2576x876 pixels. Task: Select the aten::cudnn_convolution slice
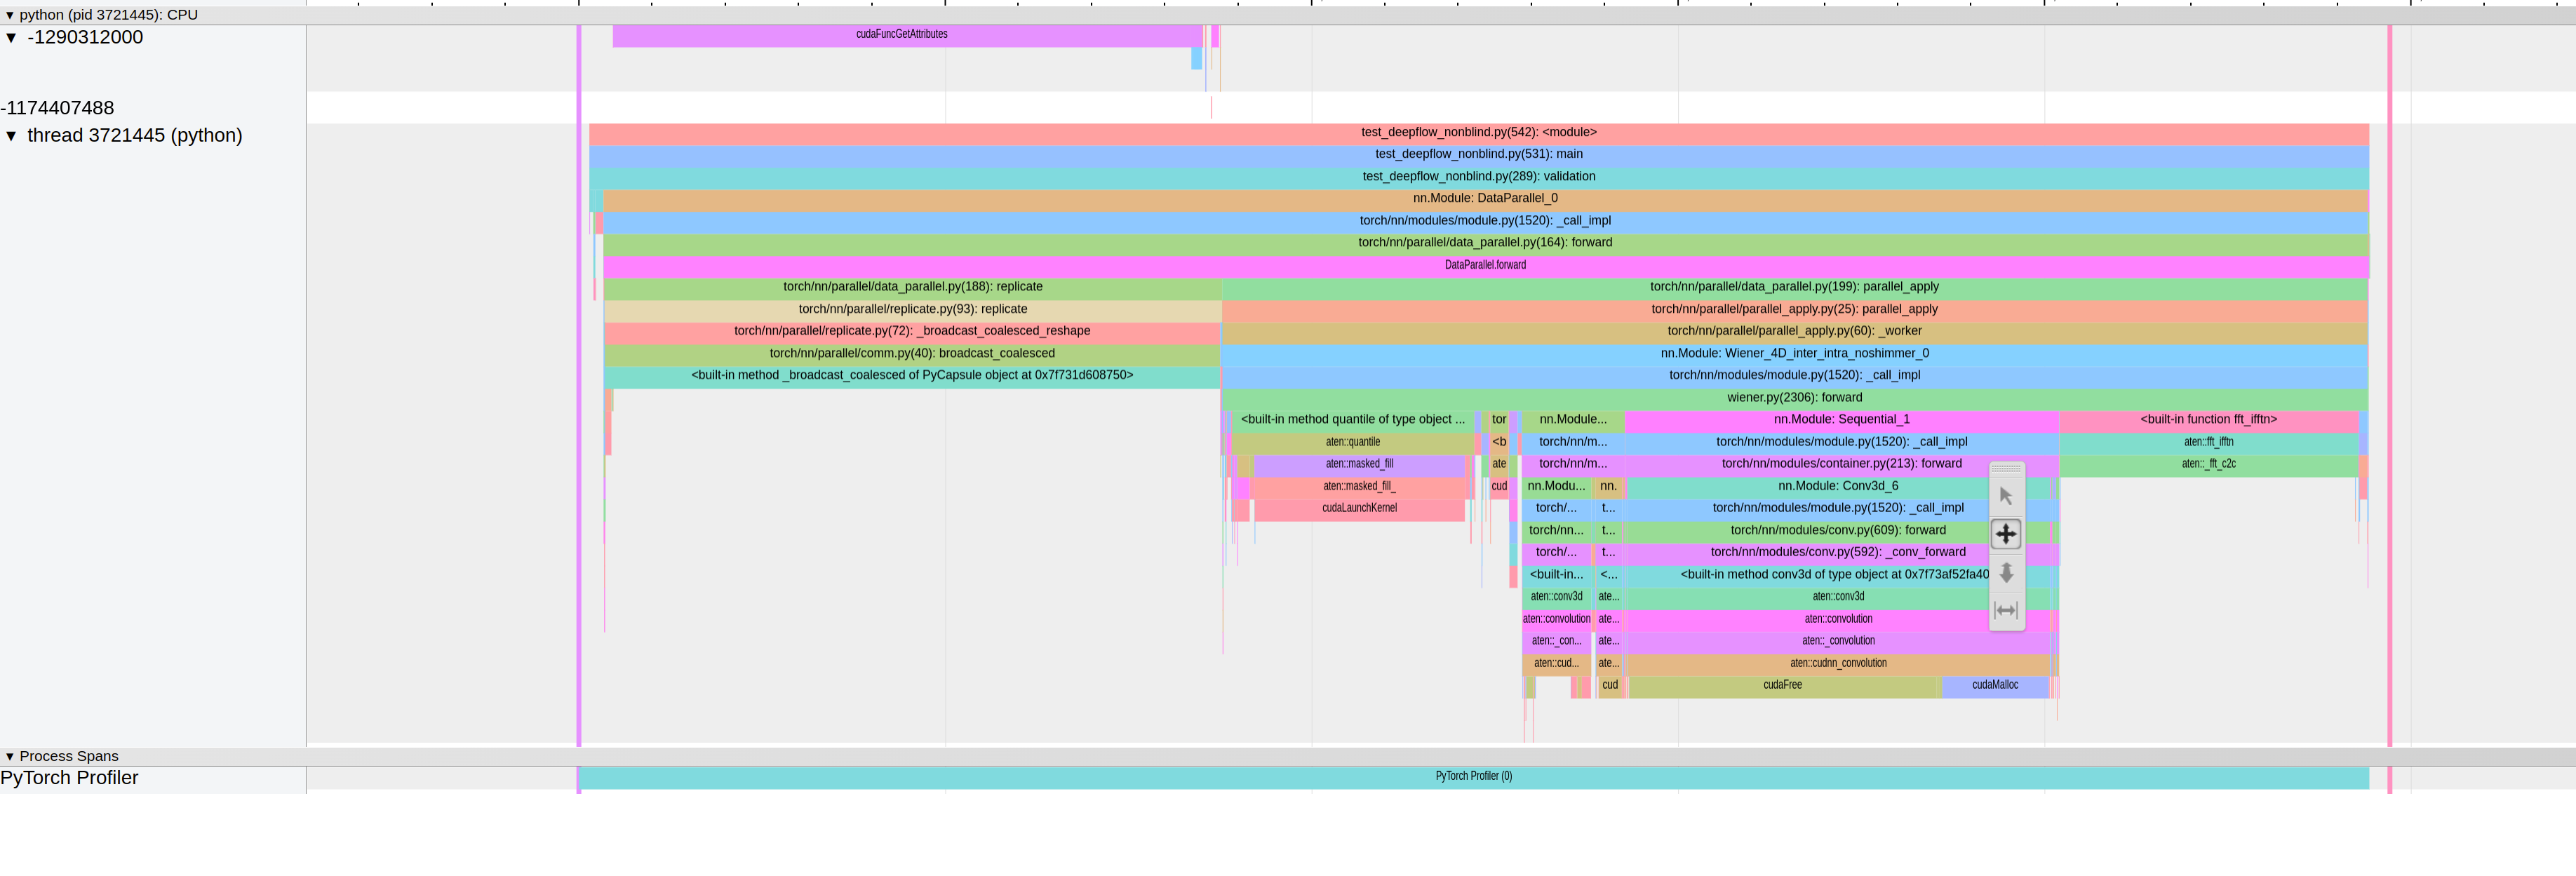pos(1837,664)
